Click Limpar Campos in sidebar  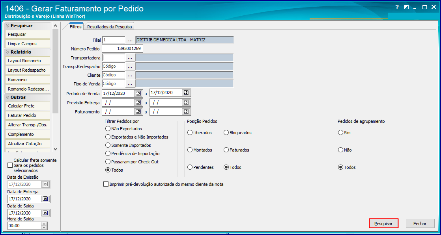point(28,44)
